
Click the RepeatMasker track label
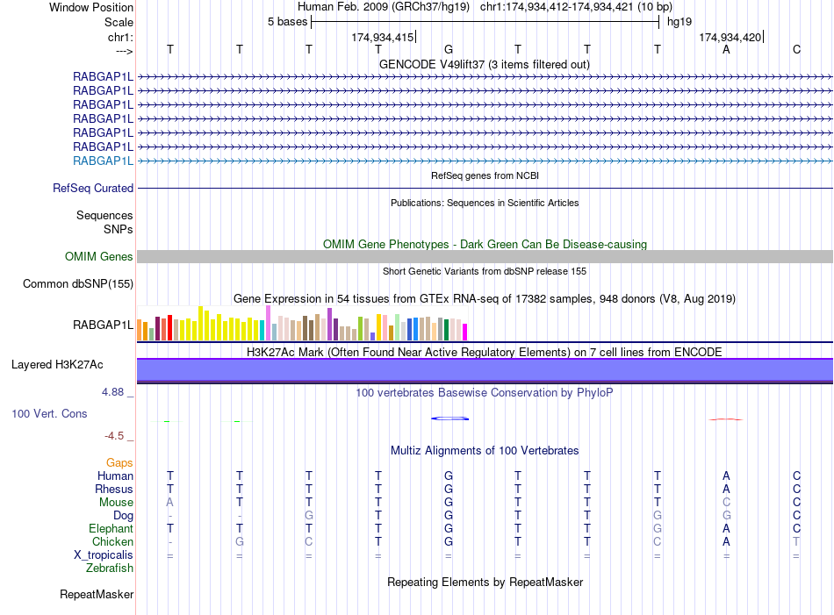coord(97,594)
